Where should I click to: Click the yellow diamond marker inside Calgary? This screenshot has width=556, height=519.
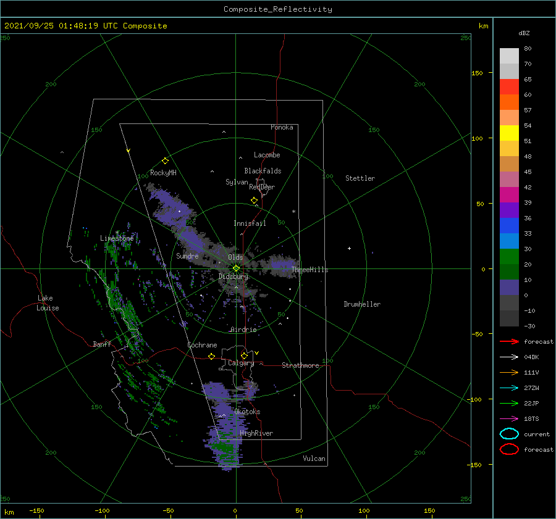tap(244, 355)
